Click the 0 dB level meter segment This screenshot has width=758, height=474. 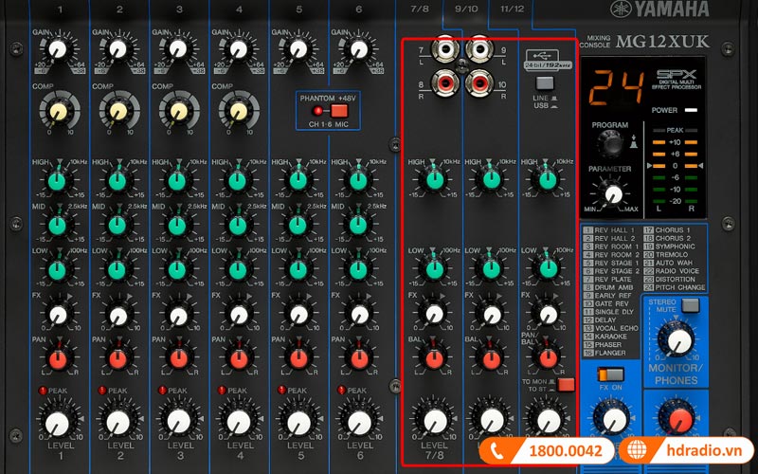[x=675, y=166]
